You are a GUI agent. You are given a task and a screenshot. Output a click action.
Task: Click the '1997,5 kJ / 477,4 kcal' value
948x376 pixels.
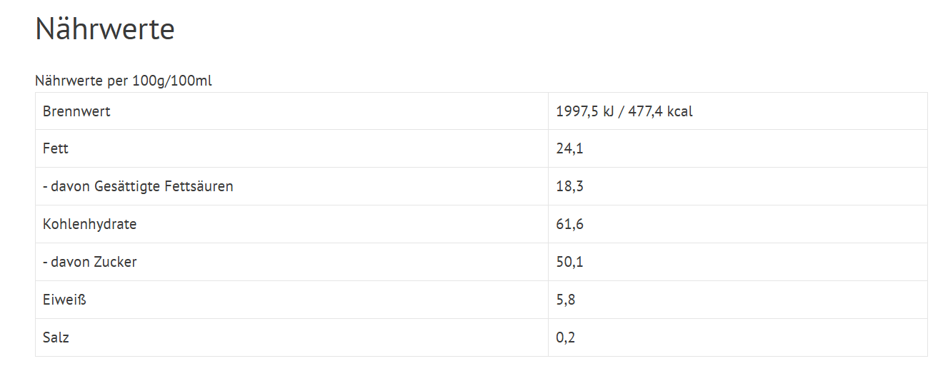(624, 111)
